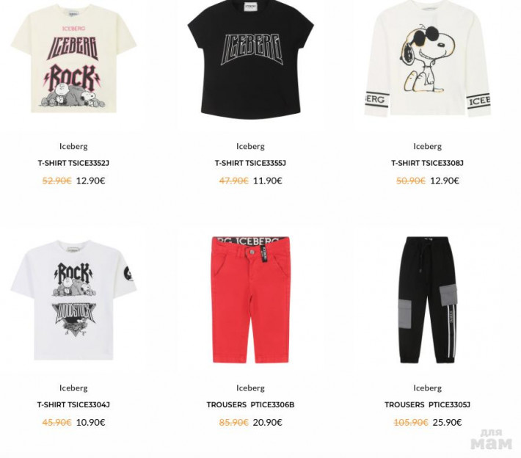521x458 pixels.
Task: Click the Iceberg brand above TSICE3308J
Action: [x=427, y=146]
